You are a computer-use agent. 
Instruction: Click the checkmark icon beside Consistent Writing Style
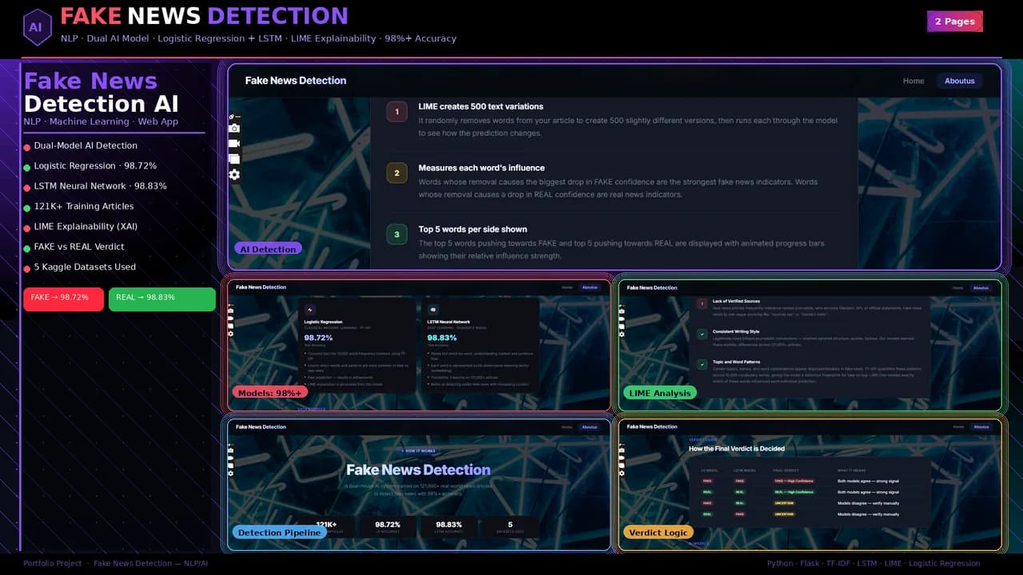[x=702, y=334]
